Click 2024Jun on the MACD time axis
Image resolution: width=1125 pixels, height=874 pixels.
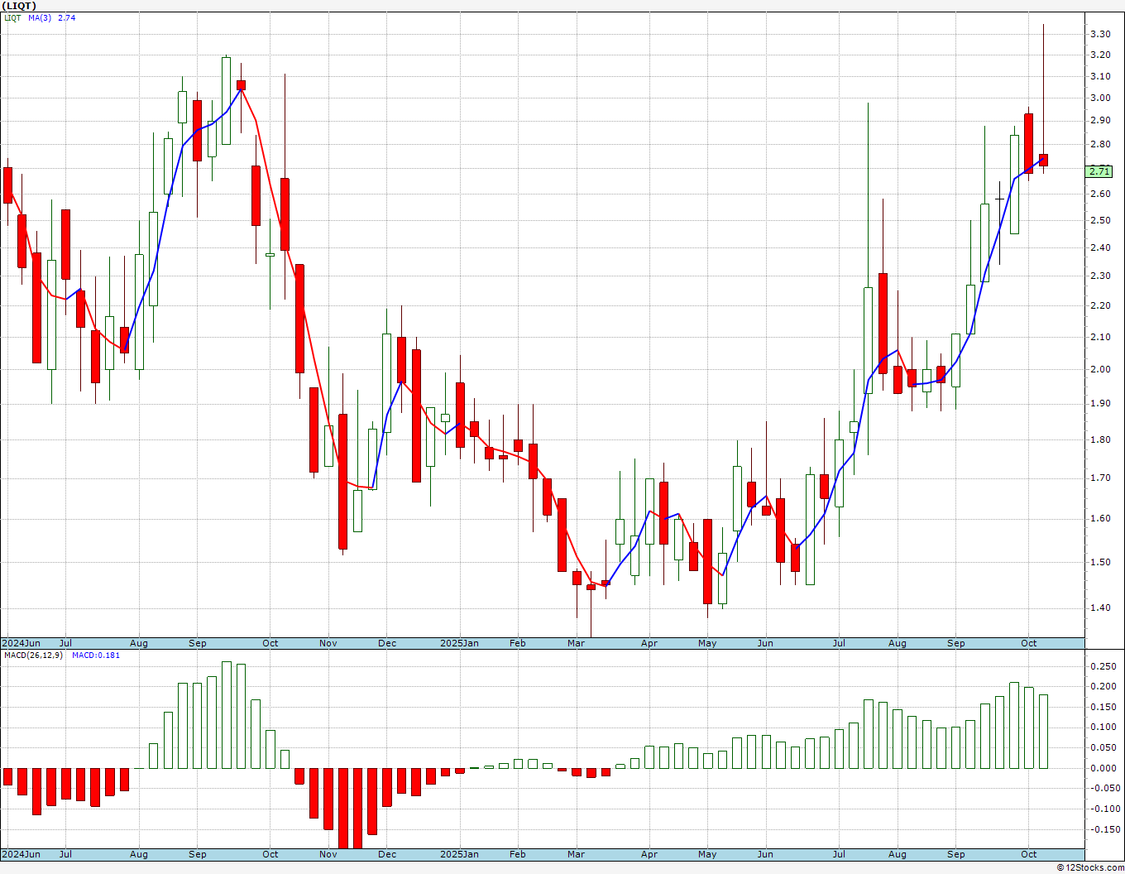tap(21, 854)
